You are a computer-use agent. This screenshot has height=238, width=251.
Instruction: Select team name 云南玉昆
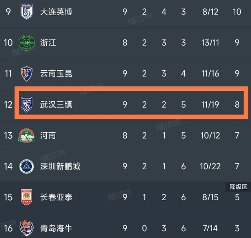click(x=56, y=73)
